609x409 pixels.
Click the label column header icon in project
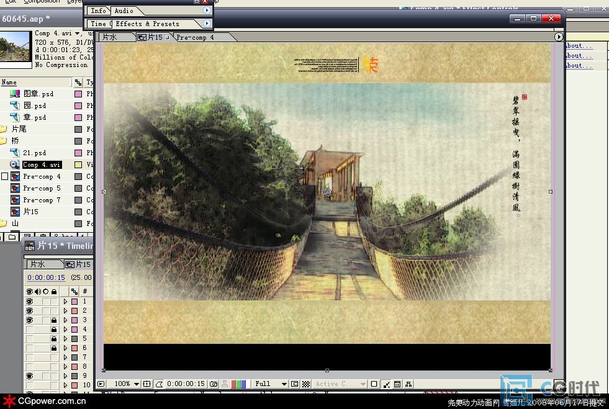(78, 83)
